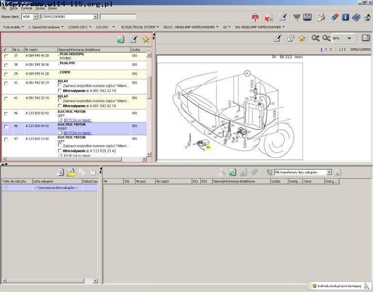Click the Nr części column header in parts list

click(x=41, y=50)
